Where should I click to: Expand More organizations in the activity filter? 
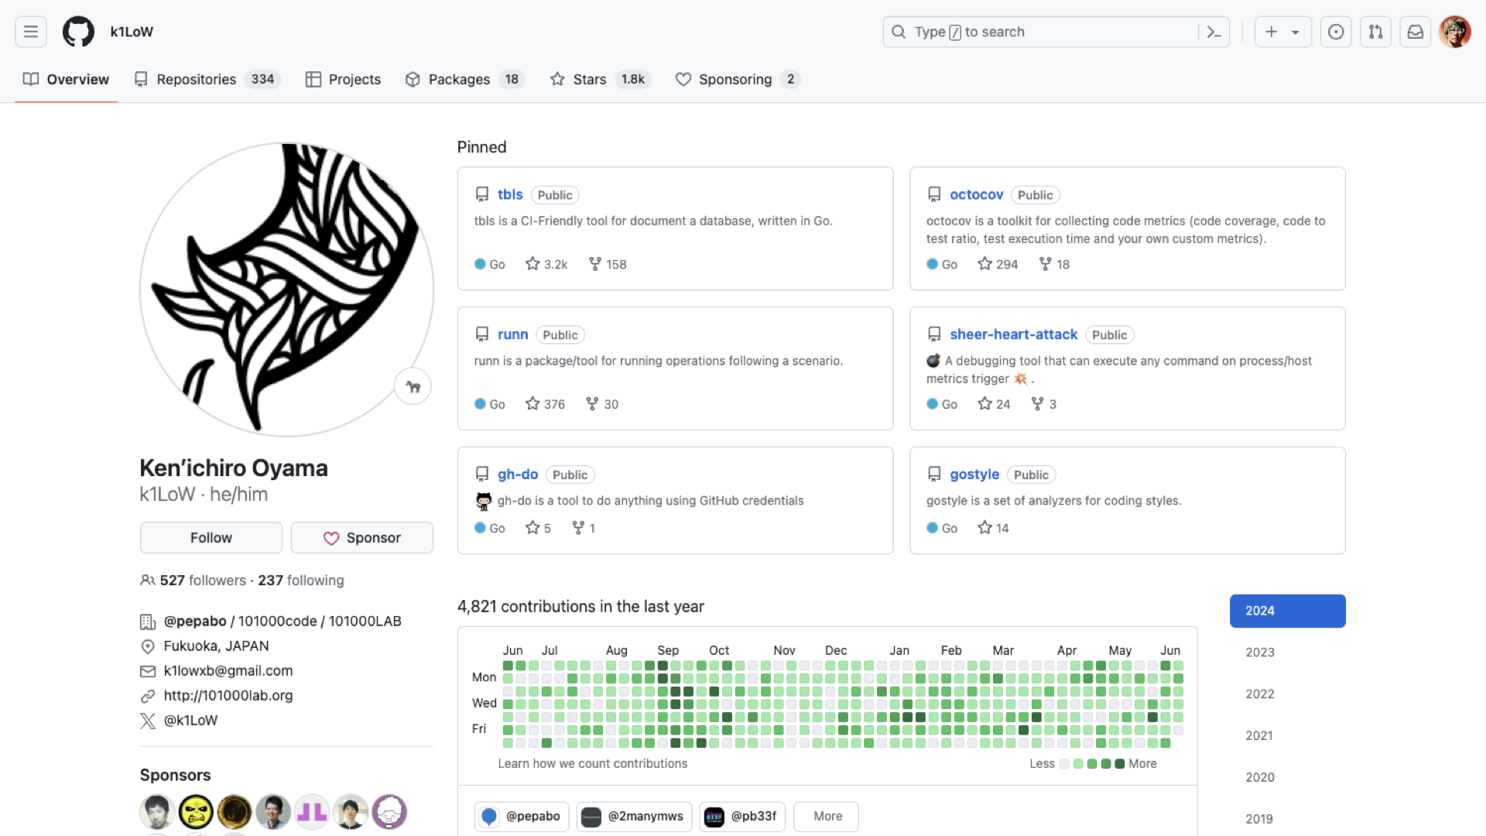click(x=827, y=816)
